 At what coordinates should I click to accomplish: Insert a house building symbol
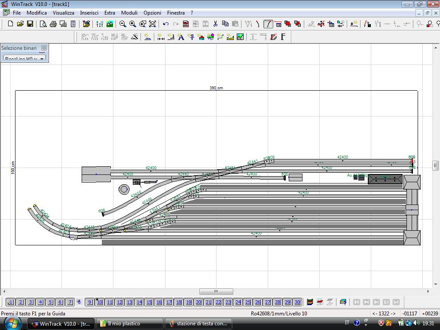point(201,37)
